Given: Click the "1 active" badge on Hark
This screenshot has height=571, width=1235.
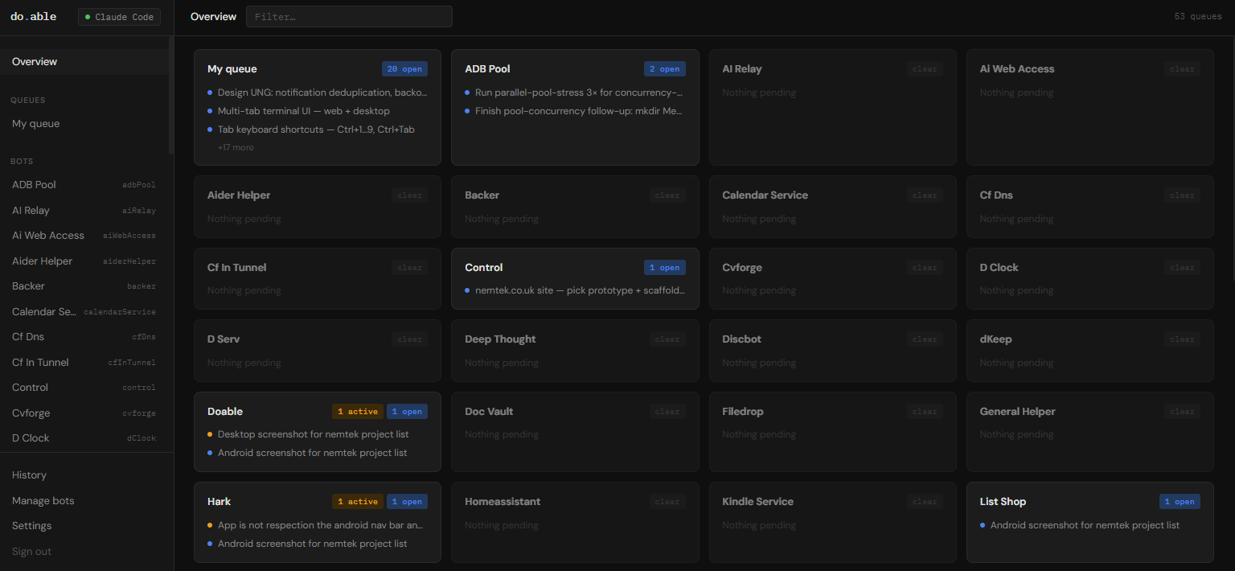Looking at the screenshot, I should (357, 501).
